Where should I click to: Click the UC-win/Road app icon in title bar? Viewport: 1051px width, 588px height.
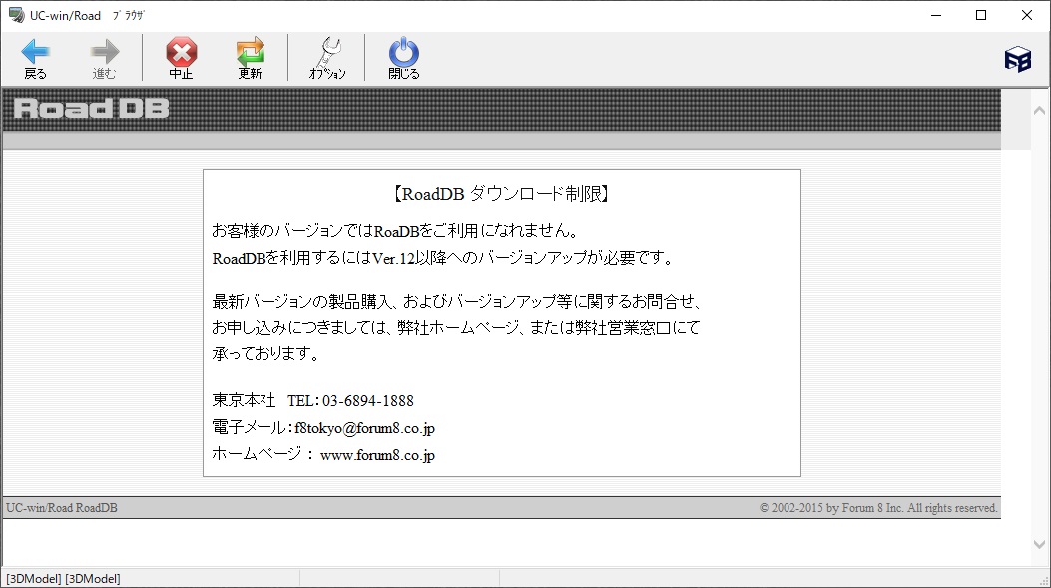[x=16, y=15]
